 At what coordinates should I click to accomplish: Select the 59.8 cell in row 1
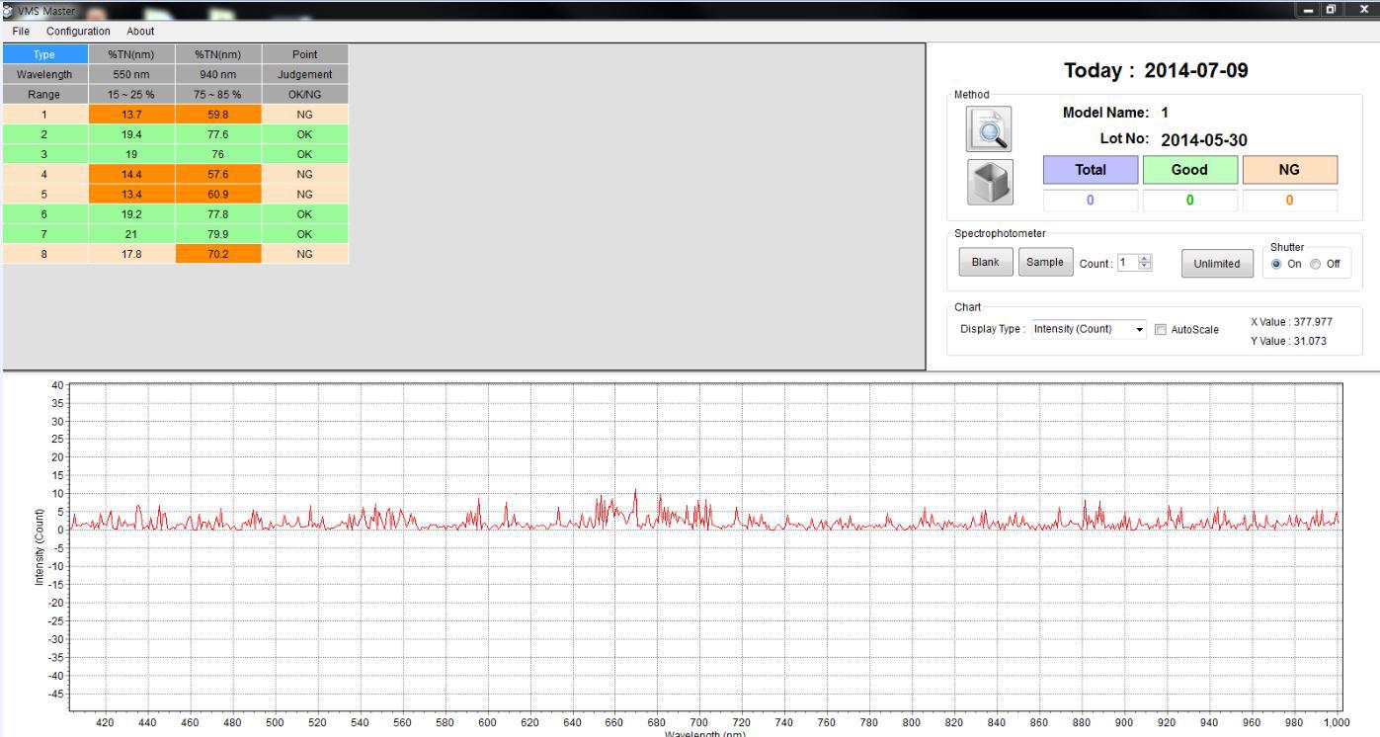tap(218, 115)
